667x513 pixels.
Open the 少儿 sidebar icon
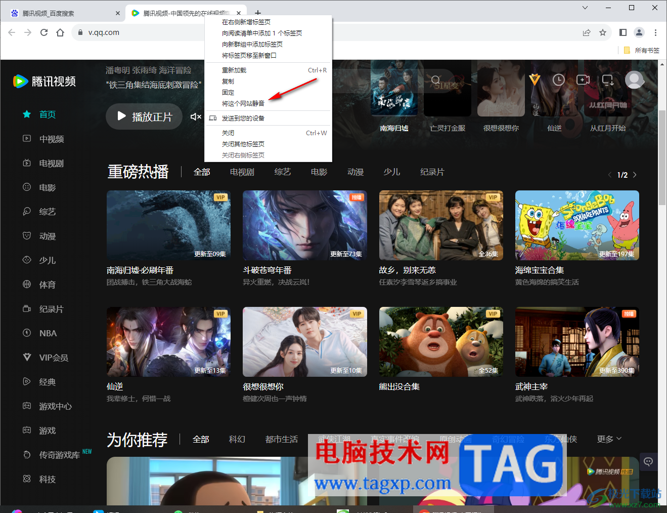[27, 260]
